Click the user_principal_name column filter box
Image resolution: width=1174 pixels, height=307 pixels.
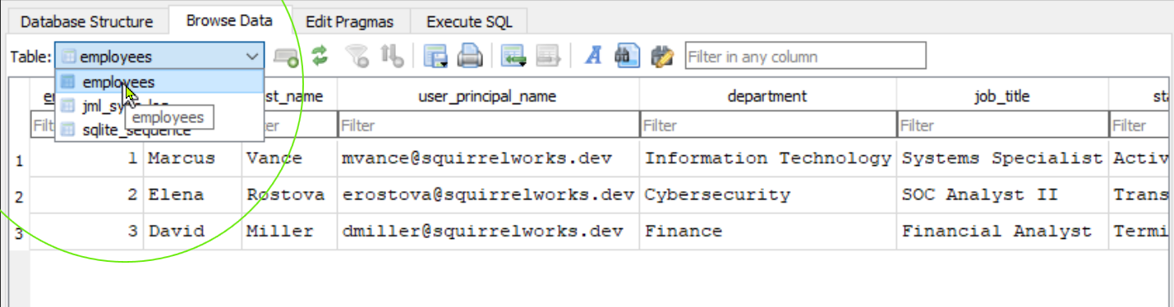click(488, 126)
